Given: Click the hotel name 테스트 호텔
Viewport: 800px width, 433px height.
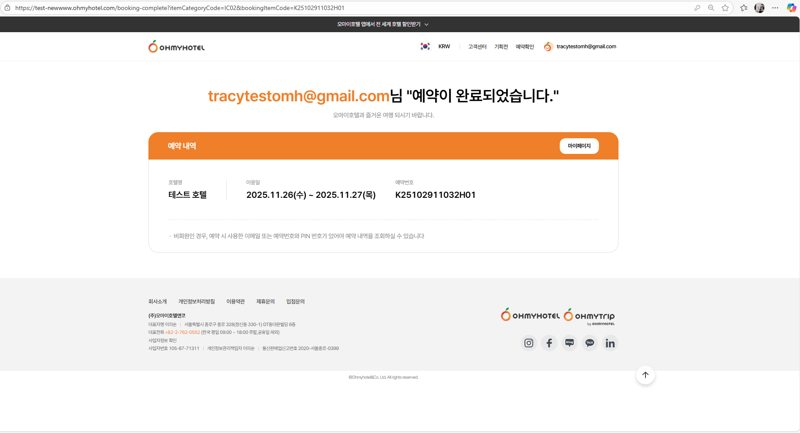Looking at the screenshot, I should point(188,195).
